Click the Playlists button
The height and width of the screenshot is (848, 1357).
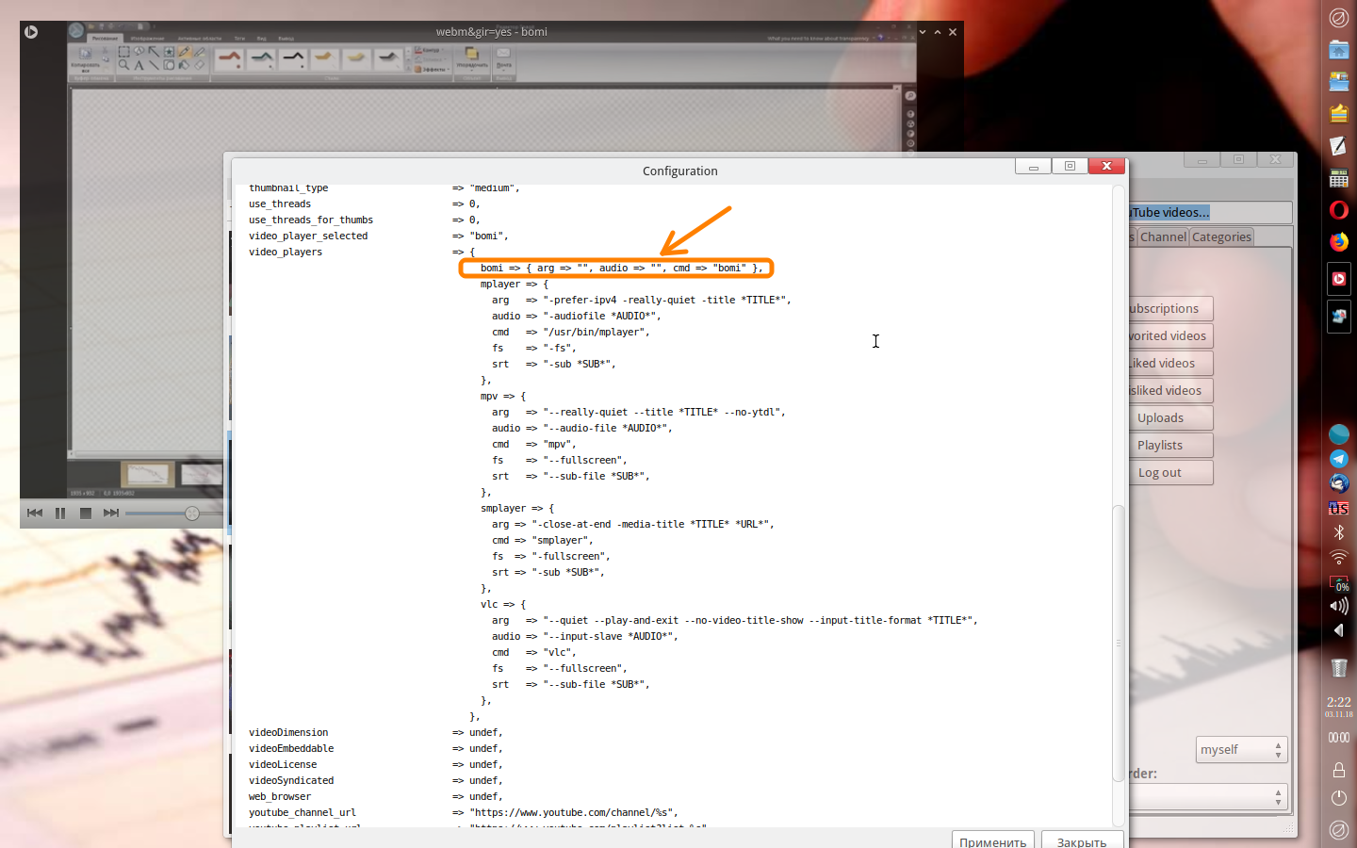pos(1170,446)
